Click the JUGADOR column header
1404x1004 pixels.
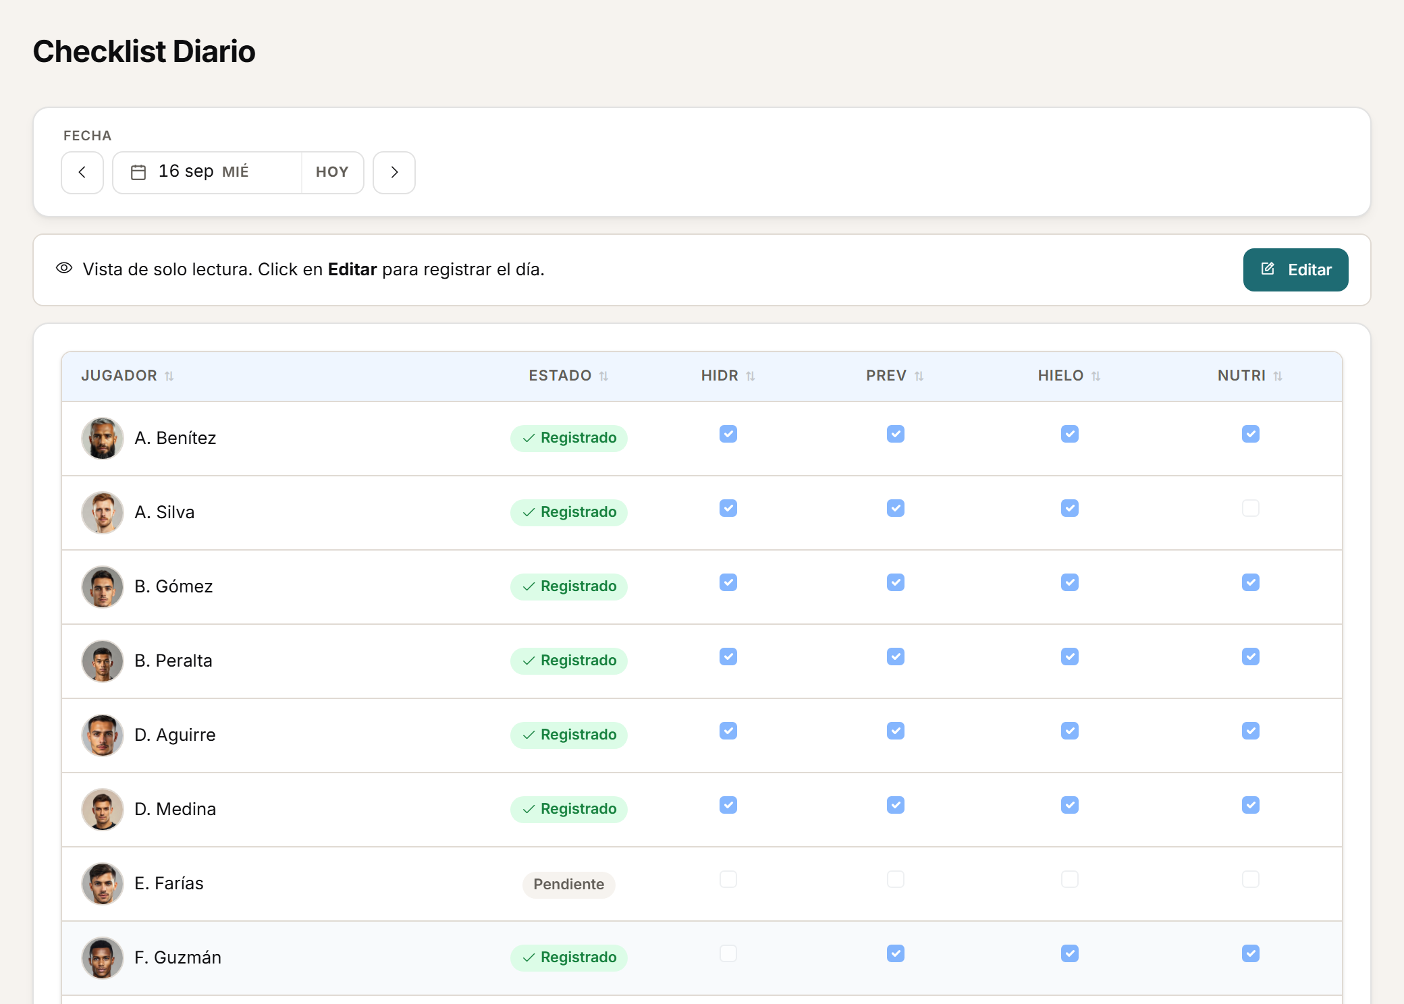click(119, 376)
